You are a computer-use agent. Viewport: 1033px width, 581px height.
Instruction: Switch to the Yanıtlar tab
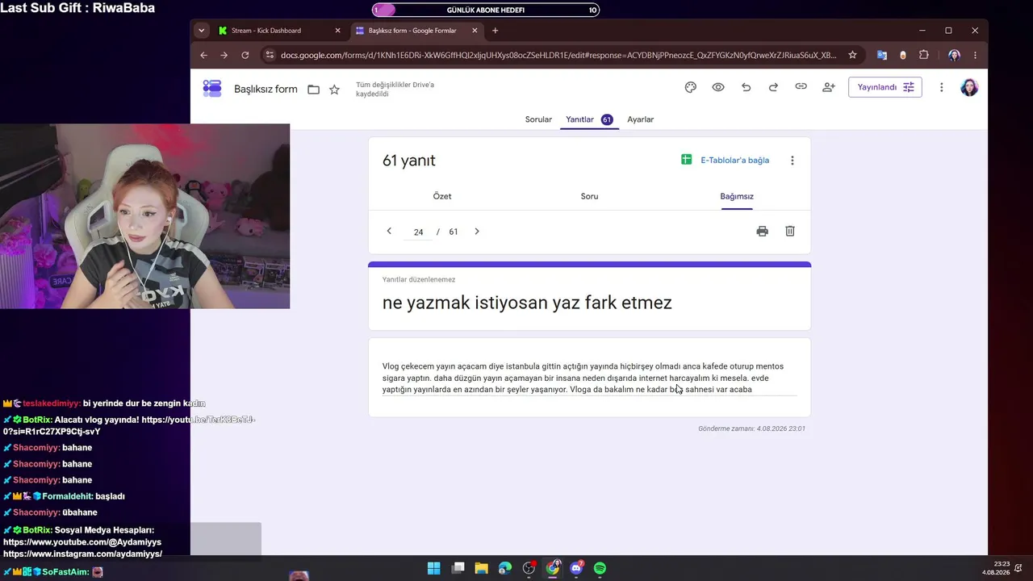[x=589, y=119]
